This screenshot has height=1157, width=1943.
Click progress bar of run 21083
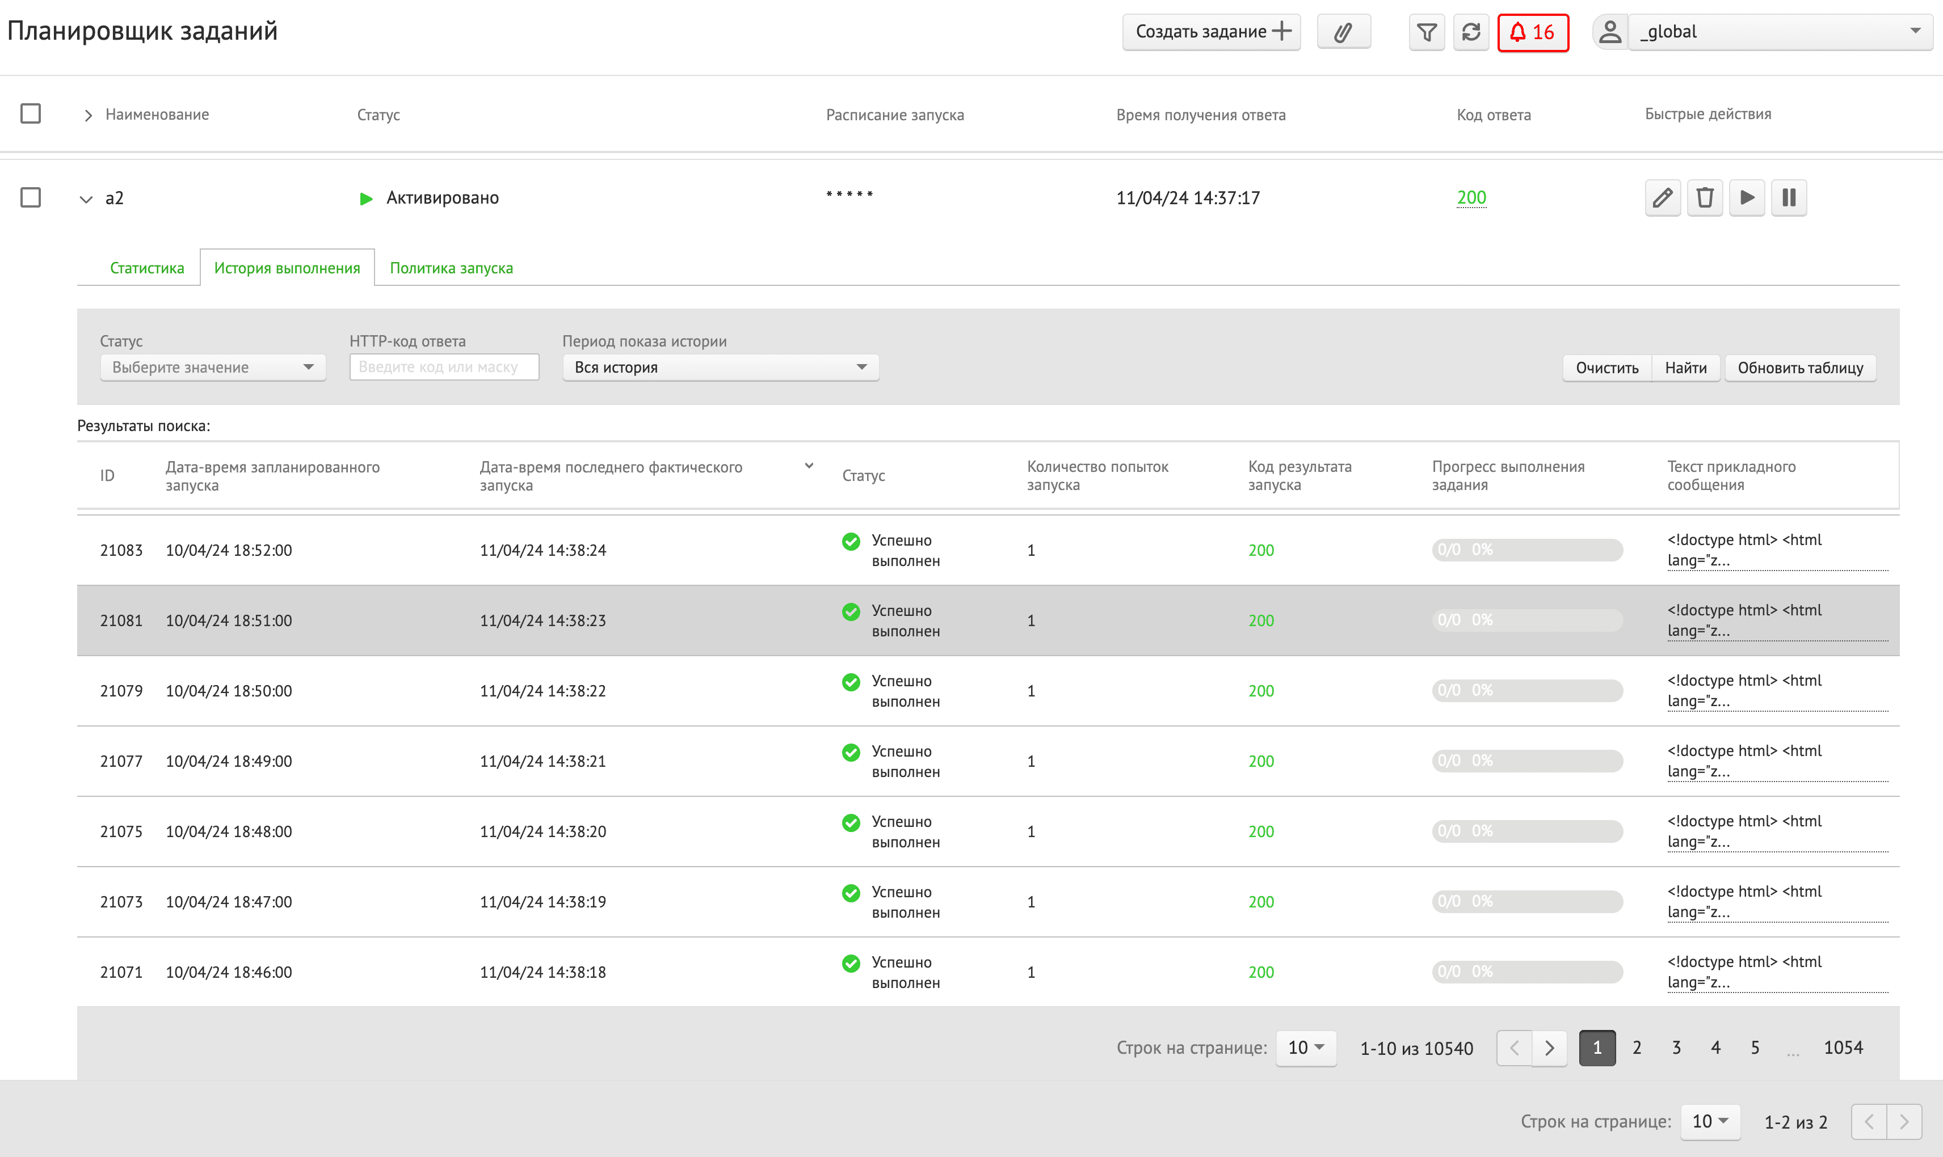(x=1526, y=550)
